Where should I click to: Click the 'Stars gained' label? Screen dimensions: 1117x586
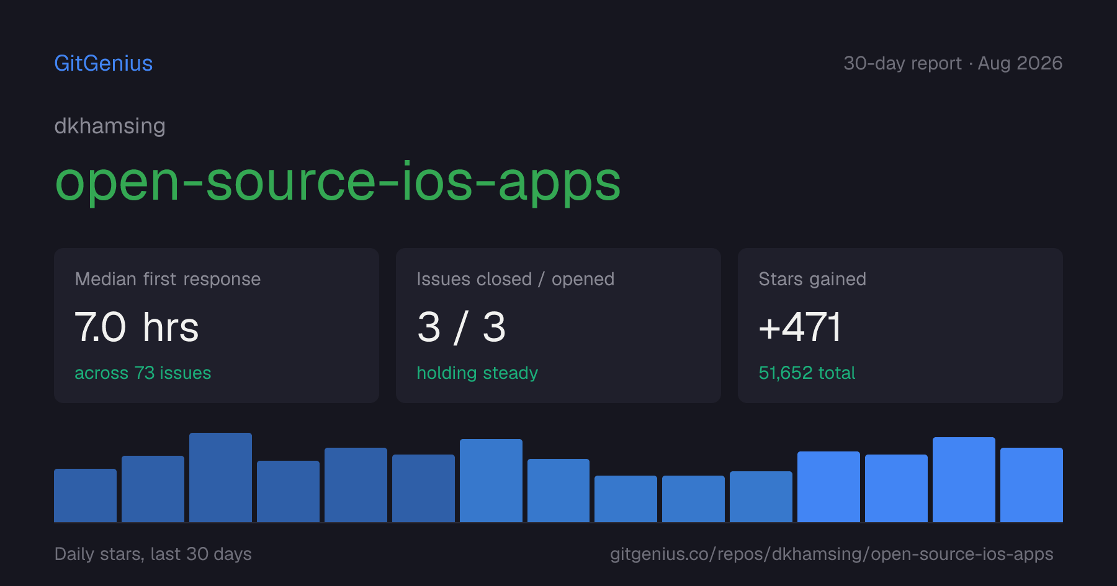click(812, 279)
